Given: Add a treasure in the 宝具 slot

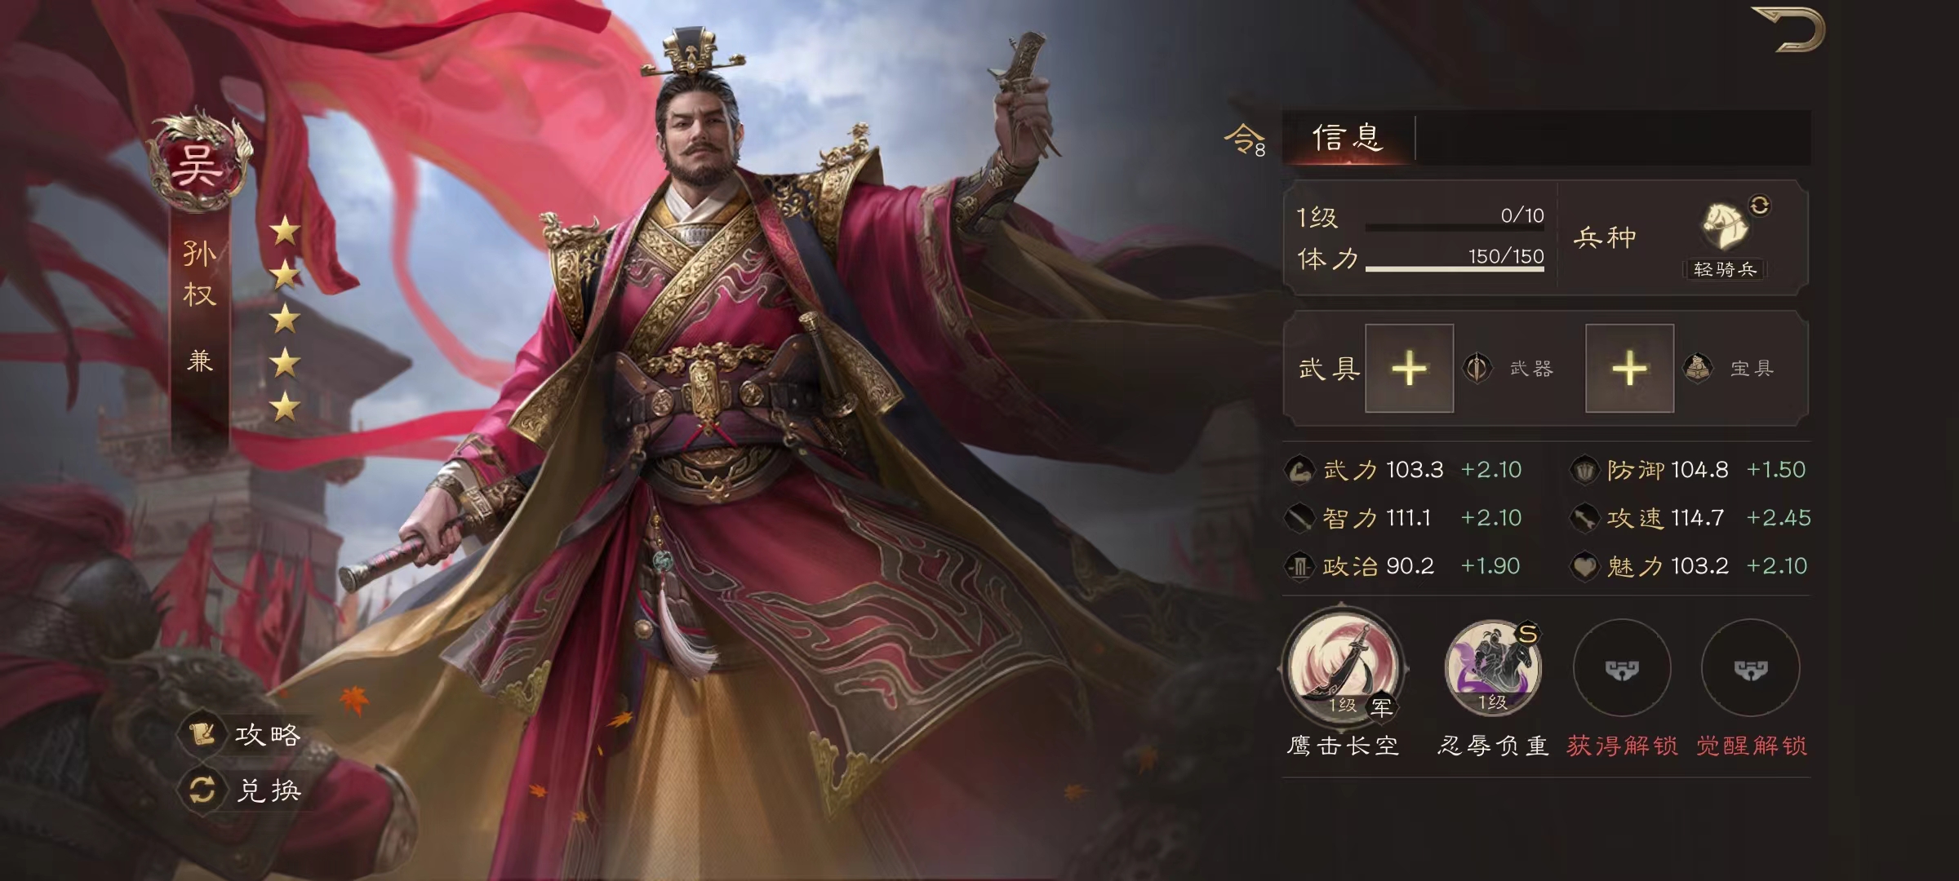Looking at the screenshot, I should [1629, 369].
